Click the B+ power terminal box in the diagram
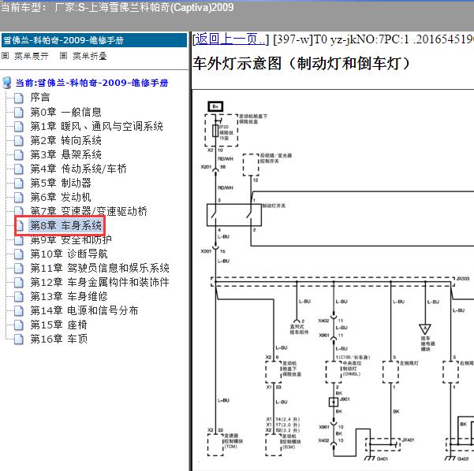Screen dimensions: 474x471 pos(215,106)
